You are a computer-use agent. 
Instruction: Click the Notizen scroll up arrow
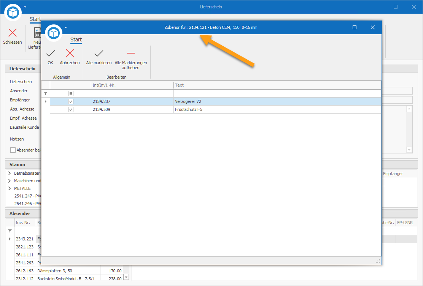[409, 109]
